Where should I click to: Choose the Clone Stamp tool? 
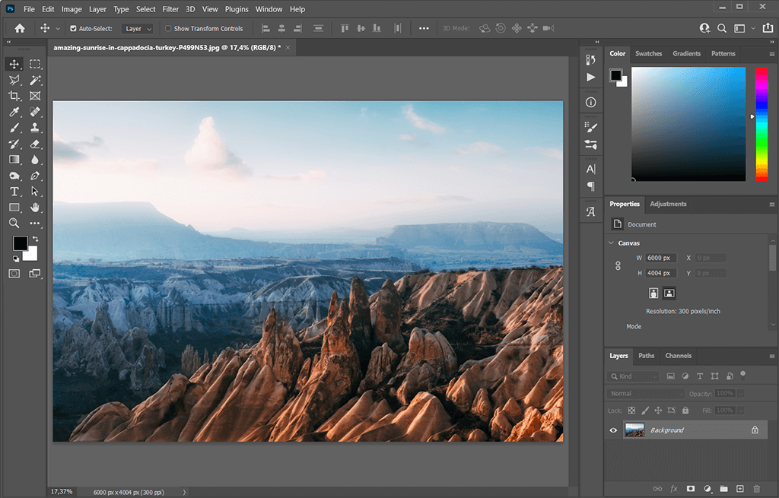coord(35,128)
